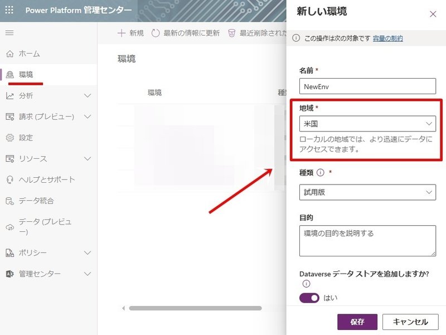Viewport: 446px width, 335px height.
Task: Click the Analytics chart icon
Action: click(9, 95)
